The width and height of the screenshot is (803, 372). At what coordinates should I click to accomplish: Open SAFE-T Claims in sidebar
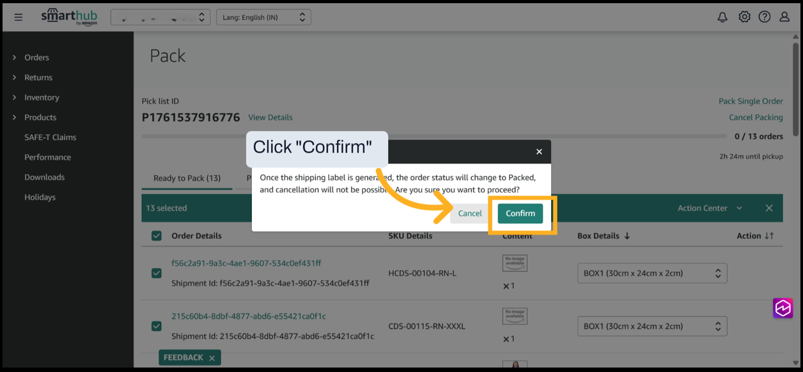pyautogui.click(x=50, y=137)
